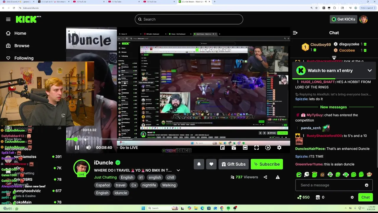Viewport: 378px width, 213px height.
Task: Click the Gift Subs button
Action: (234, 164)
